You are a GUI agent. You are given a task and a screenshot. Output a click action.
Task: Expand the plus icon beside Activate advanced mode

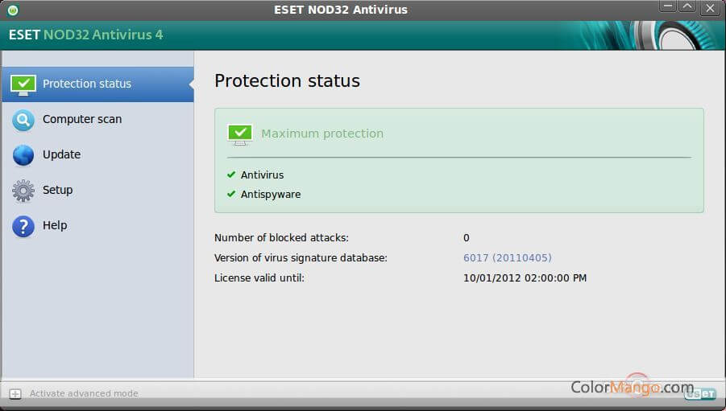pos(15,393)
